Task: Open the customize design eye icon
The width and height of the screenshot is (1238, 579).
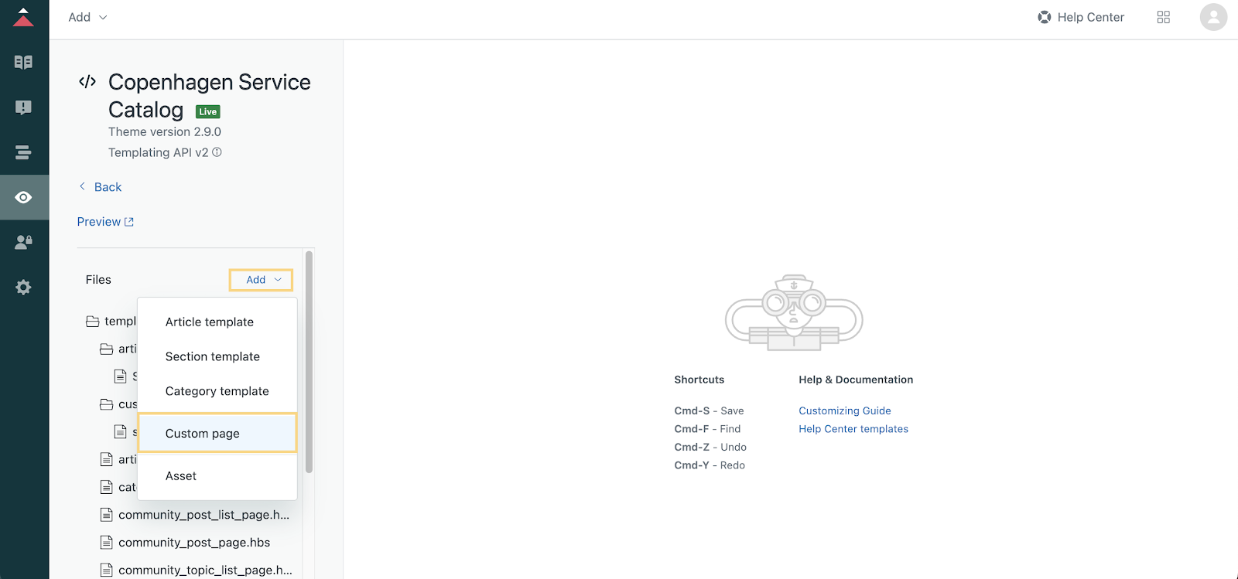Action: pyautogui.click(x=24, y=197)
